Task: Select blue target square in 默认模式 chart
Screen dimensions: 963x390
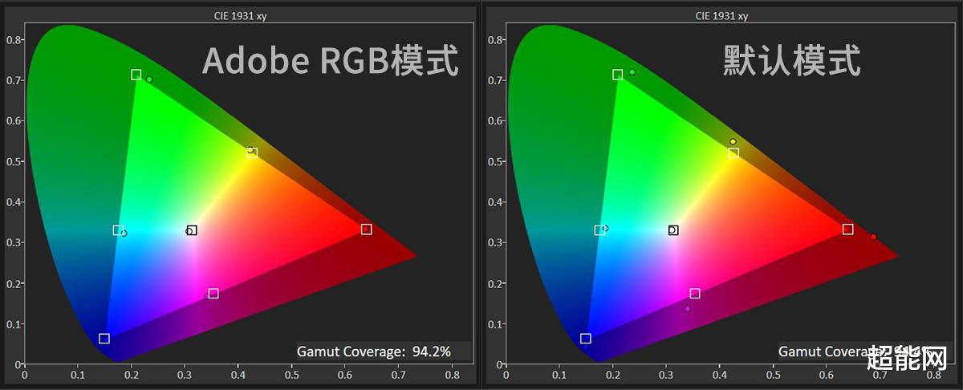Action: [x=586, y=339]
